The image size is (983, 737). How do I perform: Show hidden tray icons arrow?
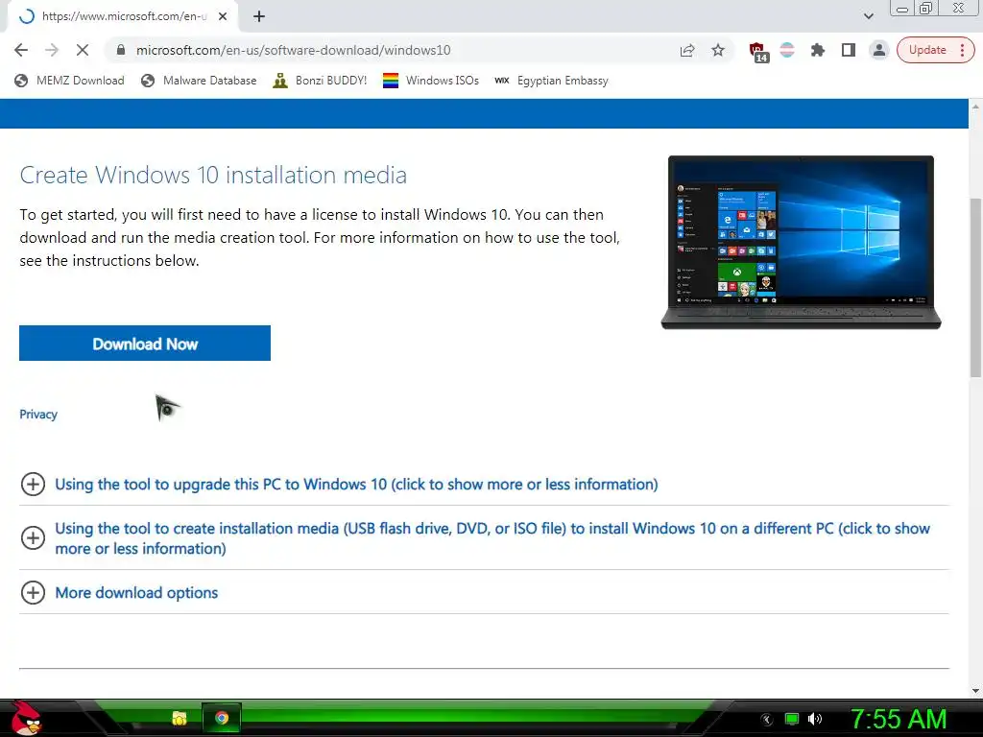tap(767, 720)
